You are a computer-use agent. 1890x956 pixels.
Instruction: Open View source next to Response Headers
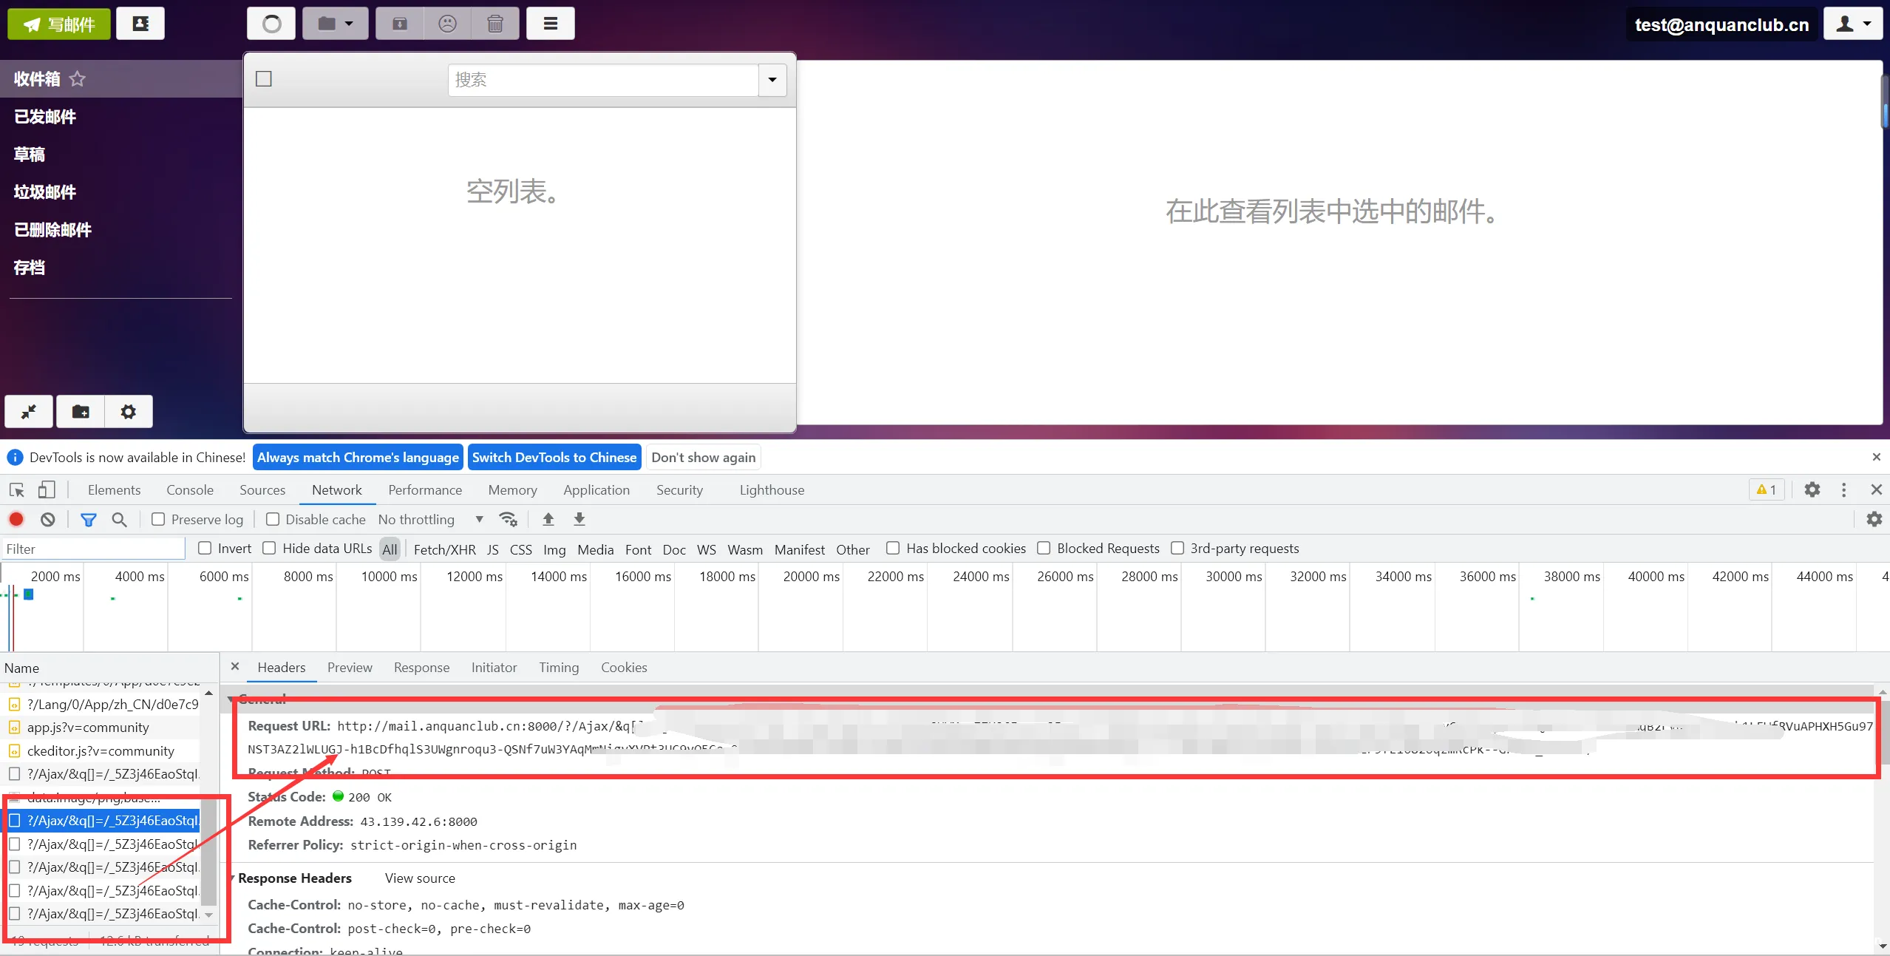[419, 878]
